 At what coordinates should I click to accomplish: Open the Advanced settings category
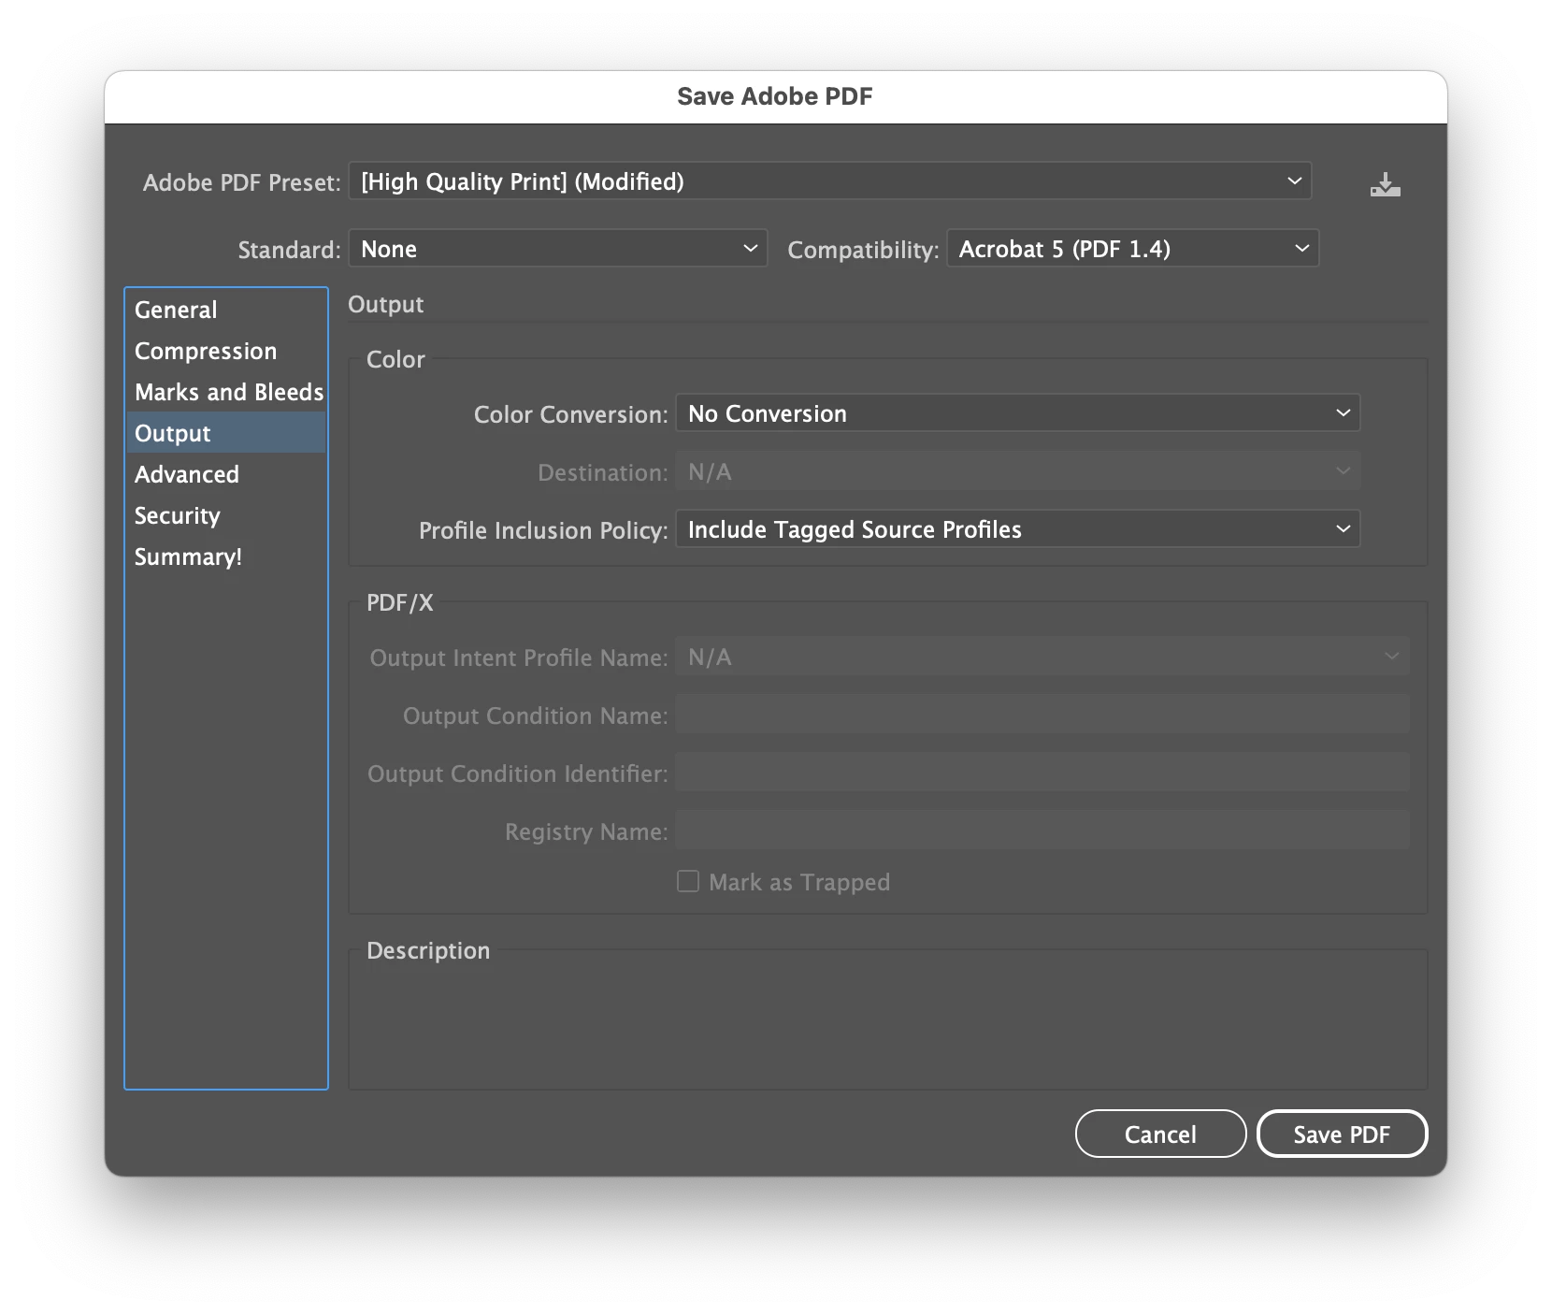[x=226, y=474]
